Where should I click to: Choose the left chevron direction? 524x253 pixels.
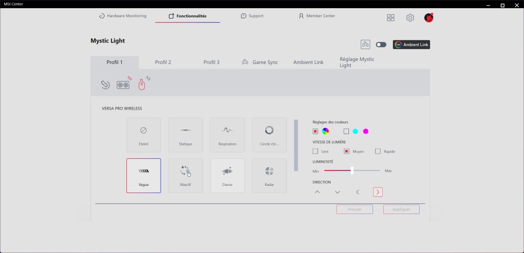click(x=358, y=192)
